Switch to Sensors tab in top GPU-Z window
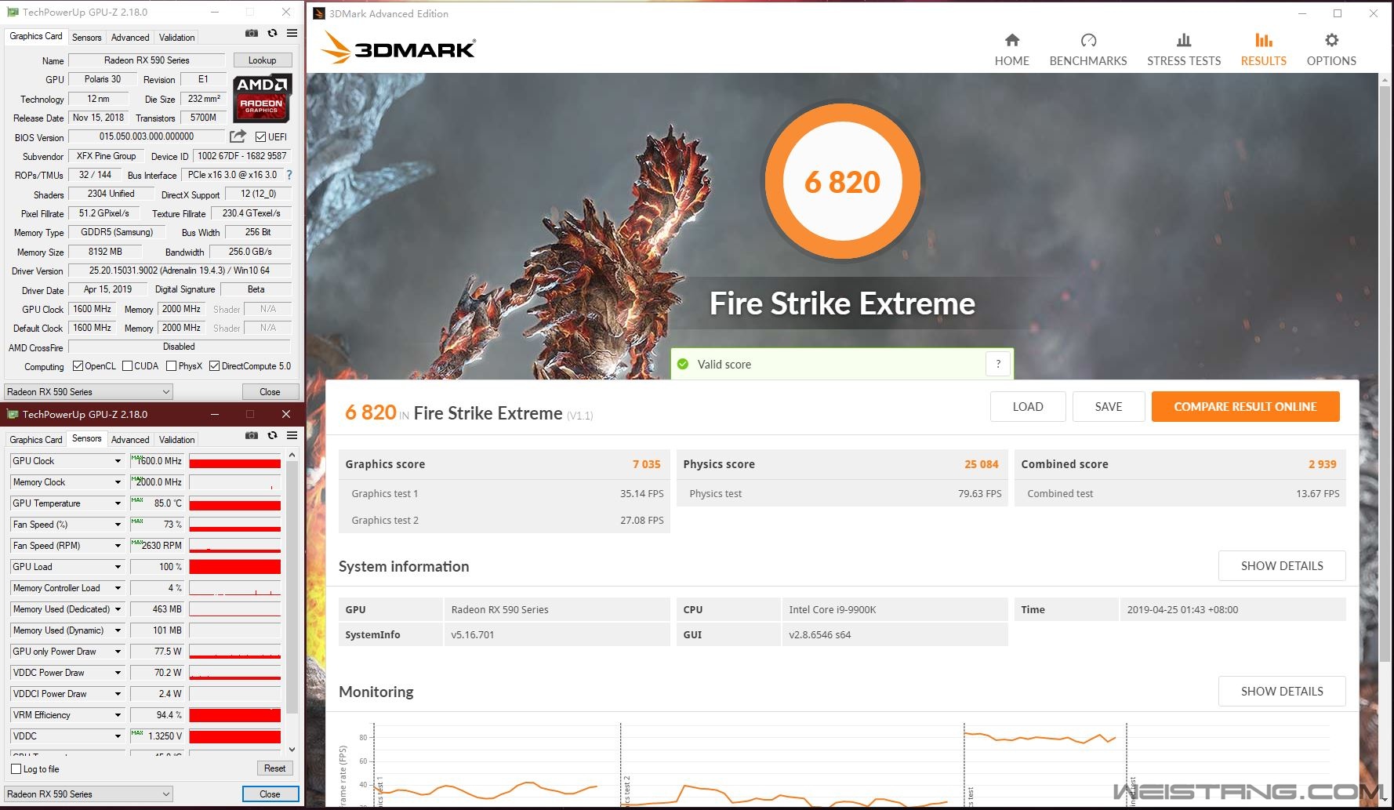Image resolution: width=1394 pixels, height=810 pixels. tap(86, 37)
